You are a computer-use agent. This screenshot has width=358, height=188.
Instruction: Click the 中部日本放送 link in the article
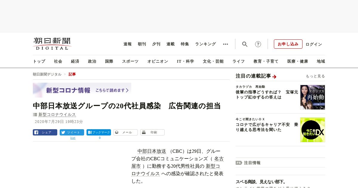tap(152, 151)
